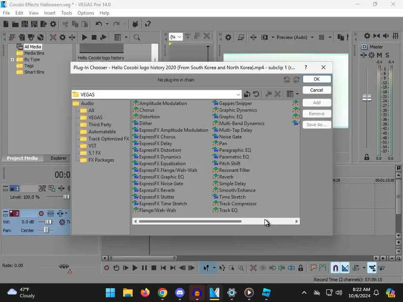Viewport: 403px width, 302px height.
Task: Open Normal Edit Tool dropdown arrow
Action: [x=214, y=268]
